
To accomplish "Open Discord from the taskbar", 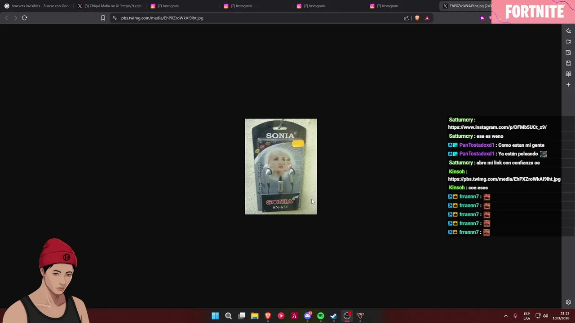I will [x=308, y=316].
